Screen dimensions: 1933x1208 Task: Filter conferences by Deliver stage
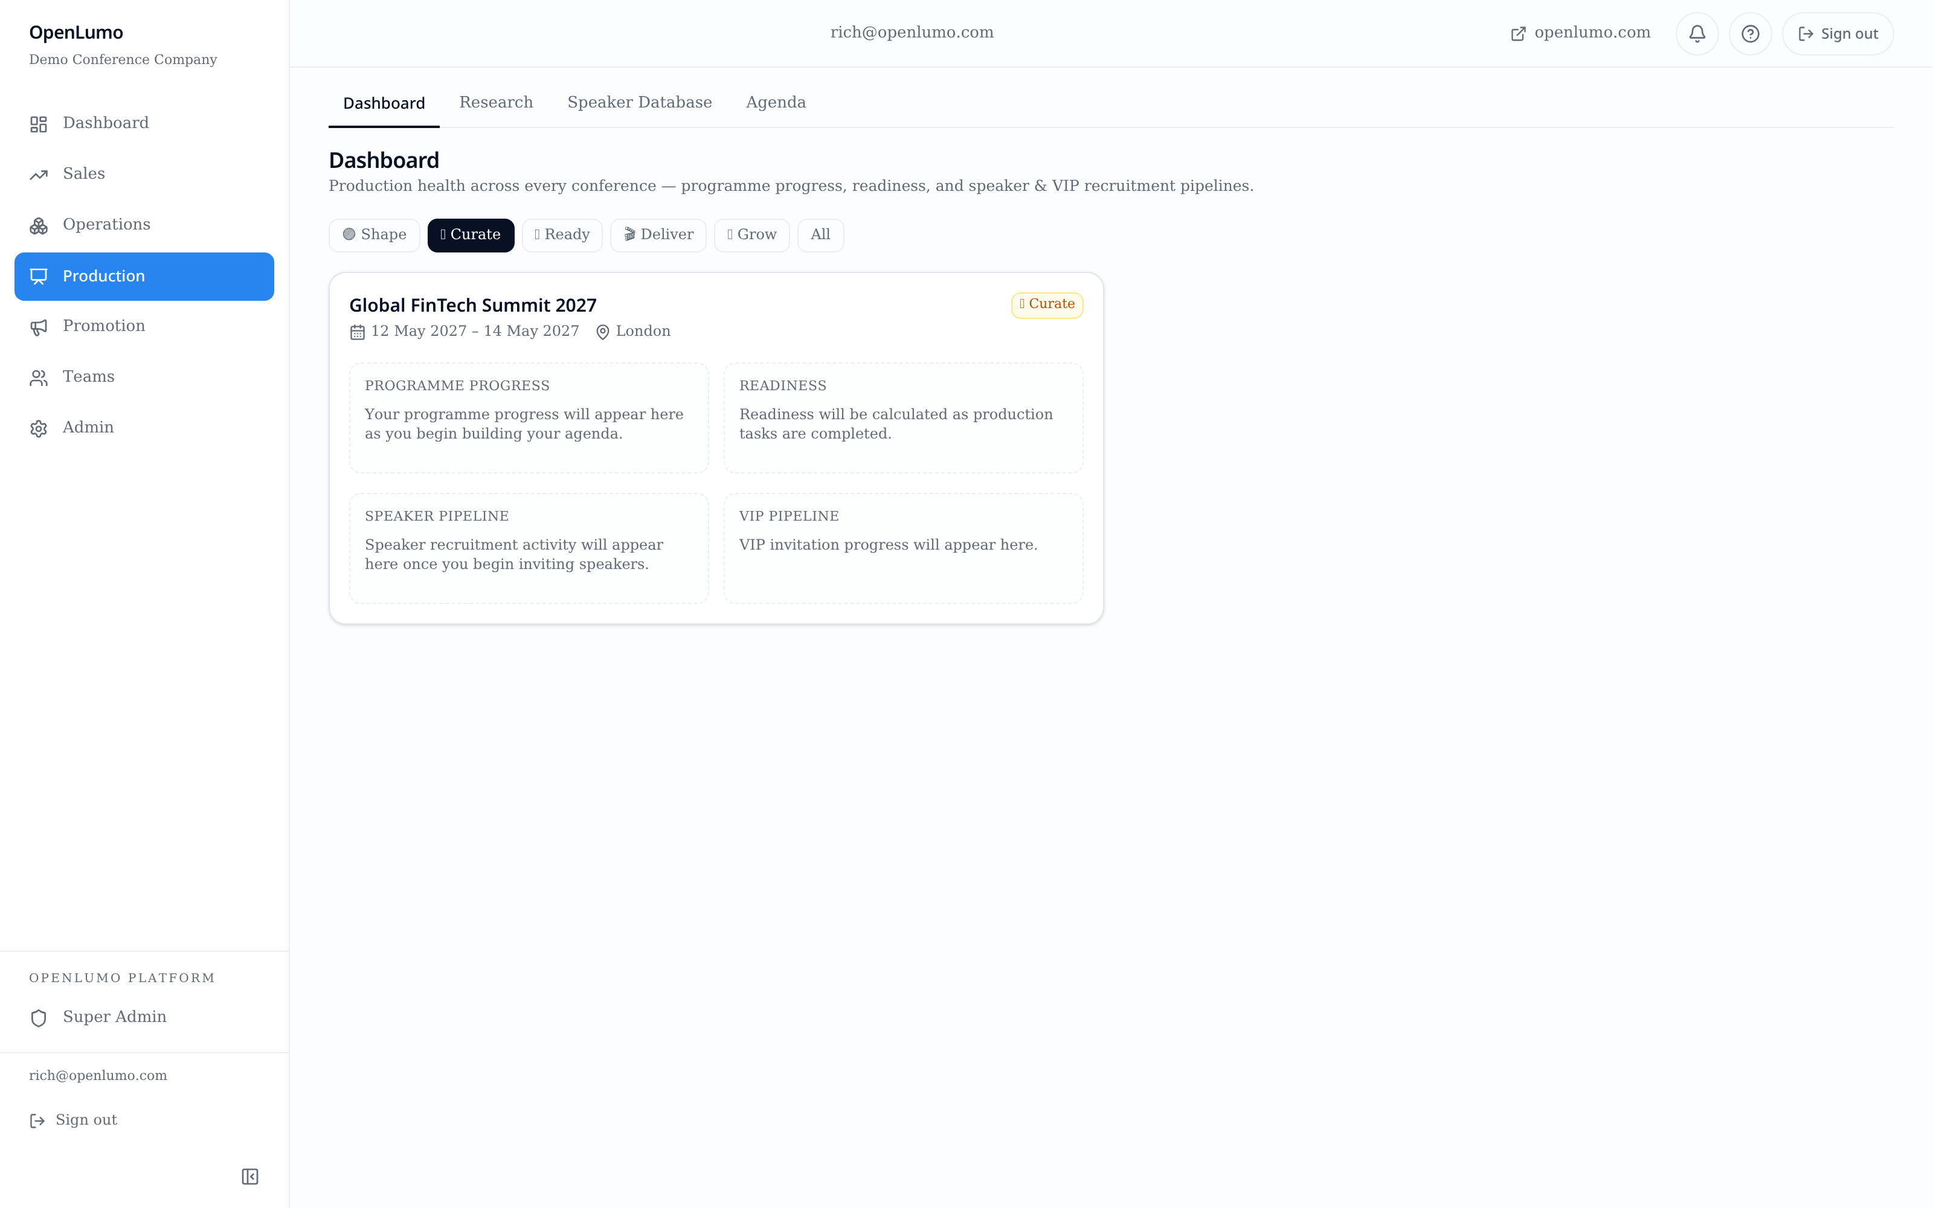coord(658,235)
